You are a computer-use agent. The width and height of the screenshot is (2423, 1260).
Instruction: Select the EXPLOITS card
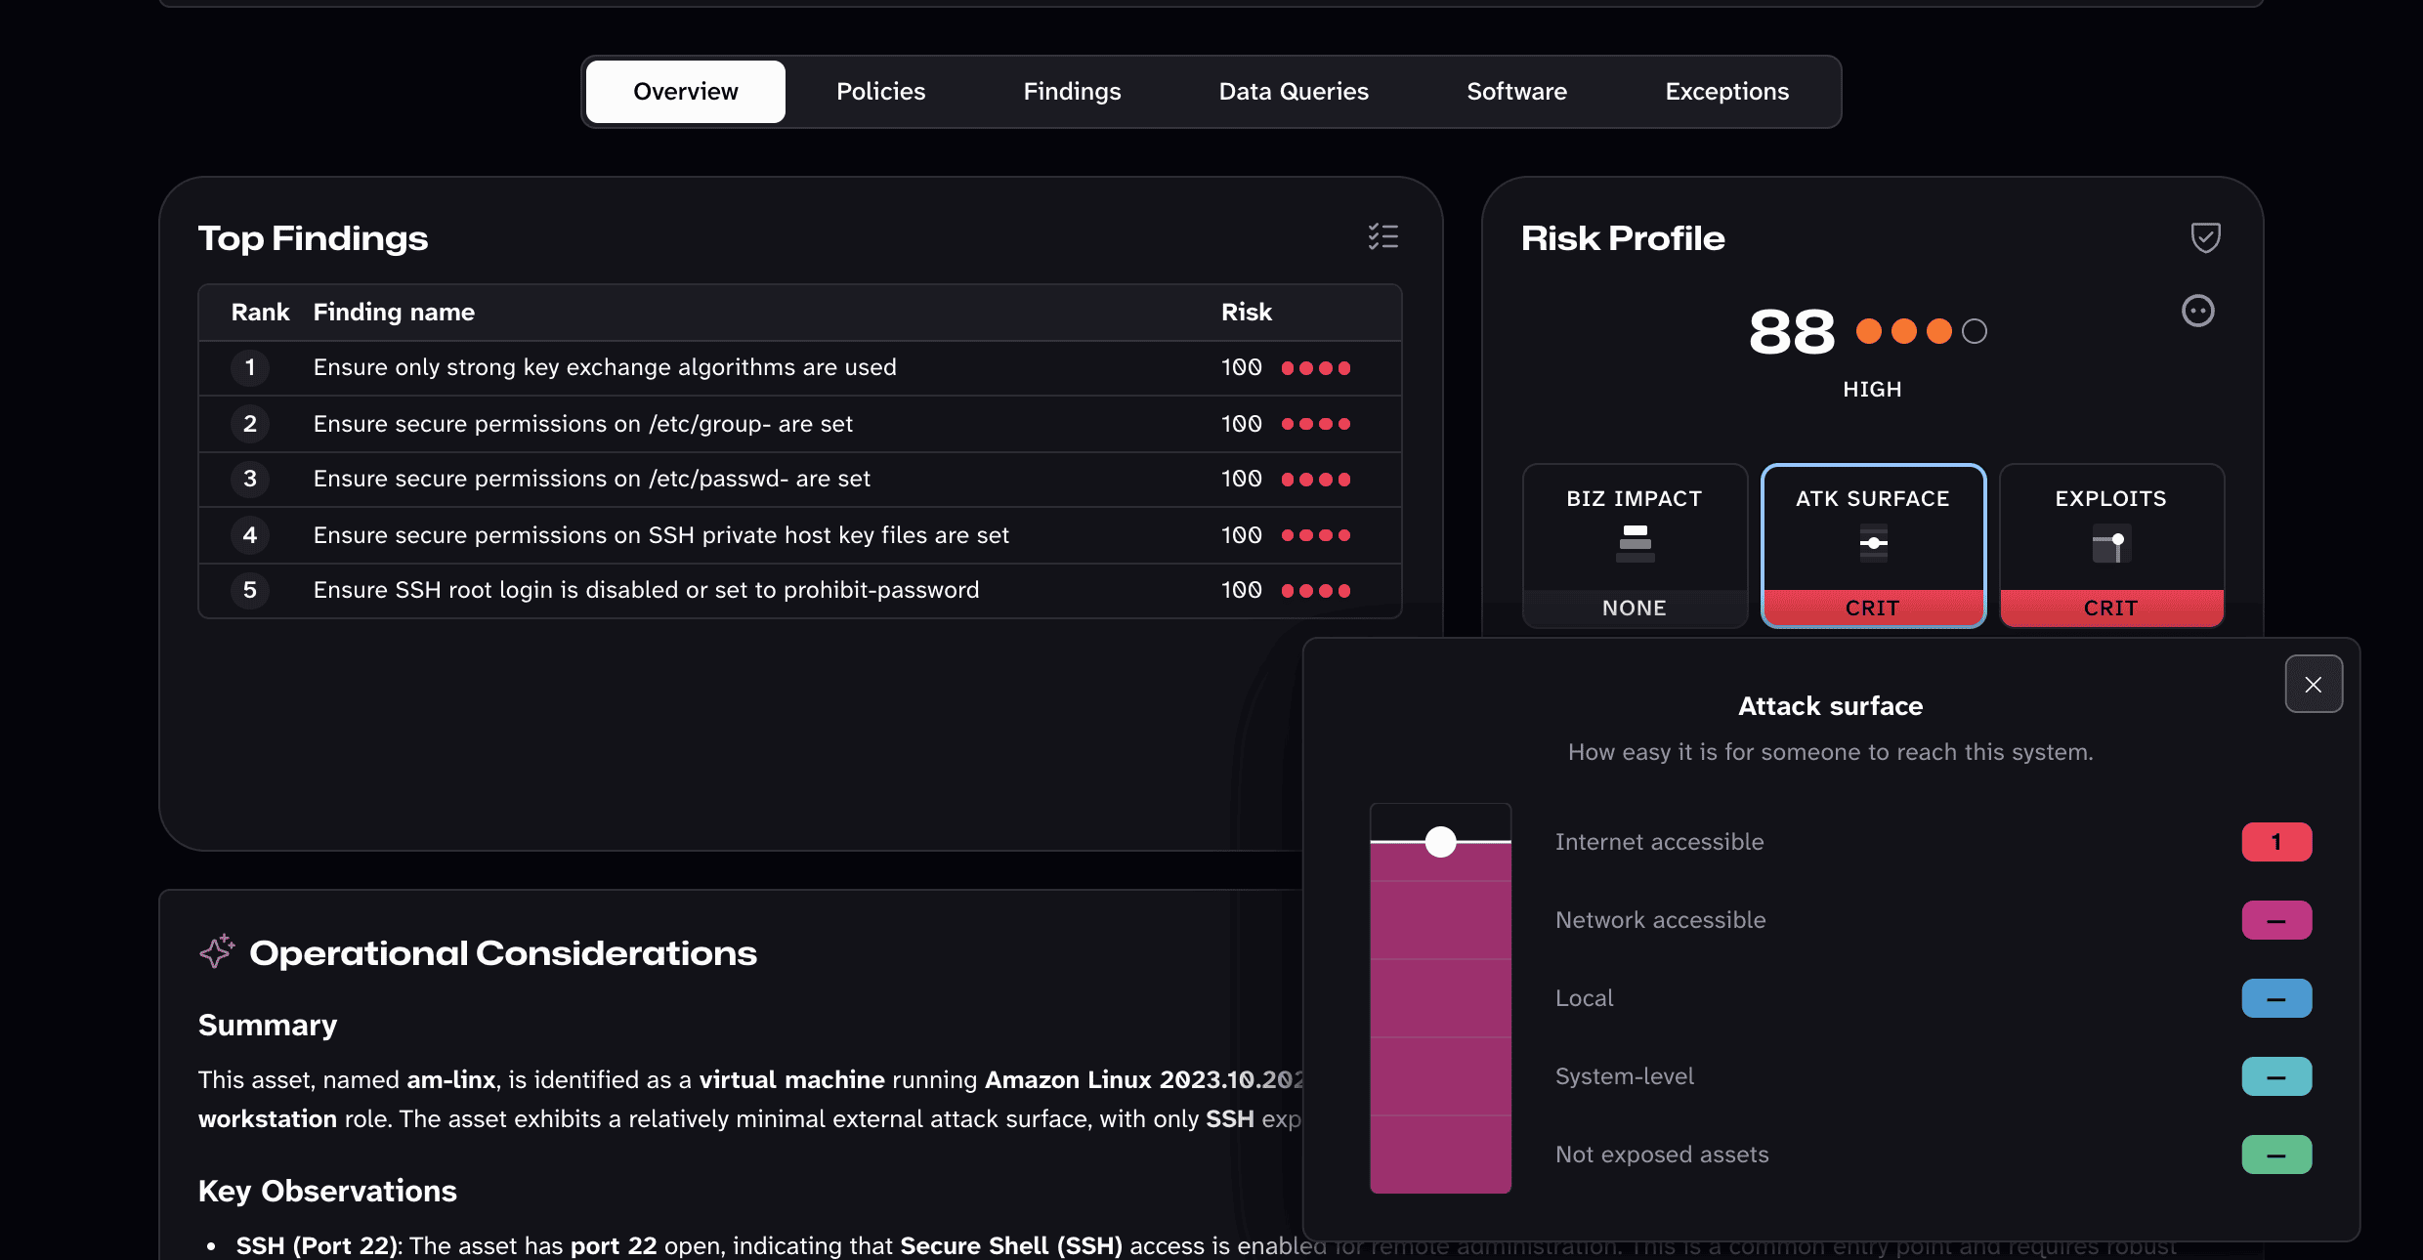pyautogui.click(x=2110, y=545)
